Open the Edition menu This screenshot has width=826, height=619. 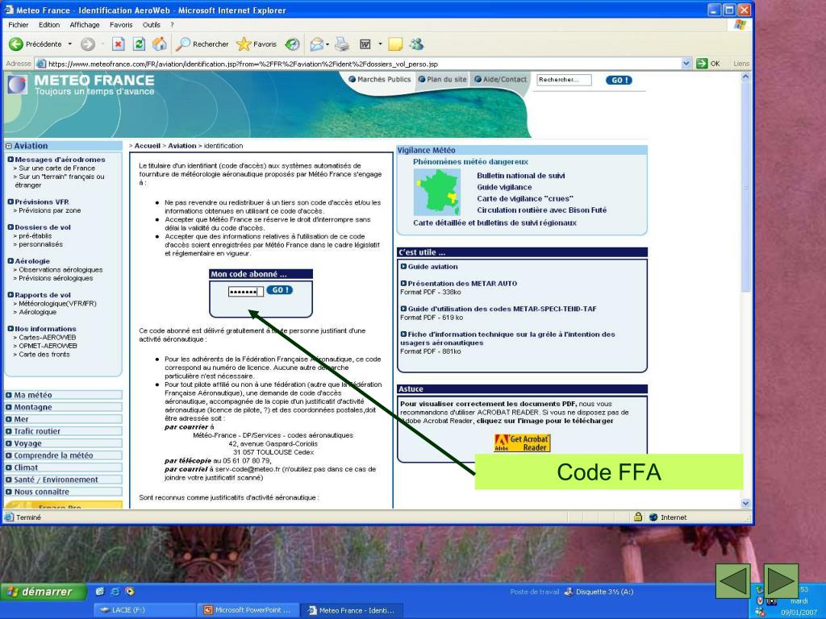point(49,25)
